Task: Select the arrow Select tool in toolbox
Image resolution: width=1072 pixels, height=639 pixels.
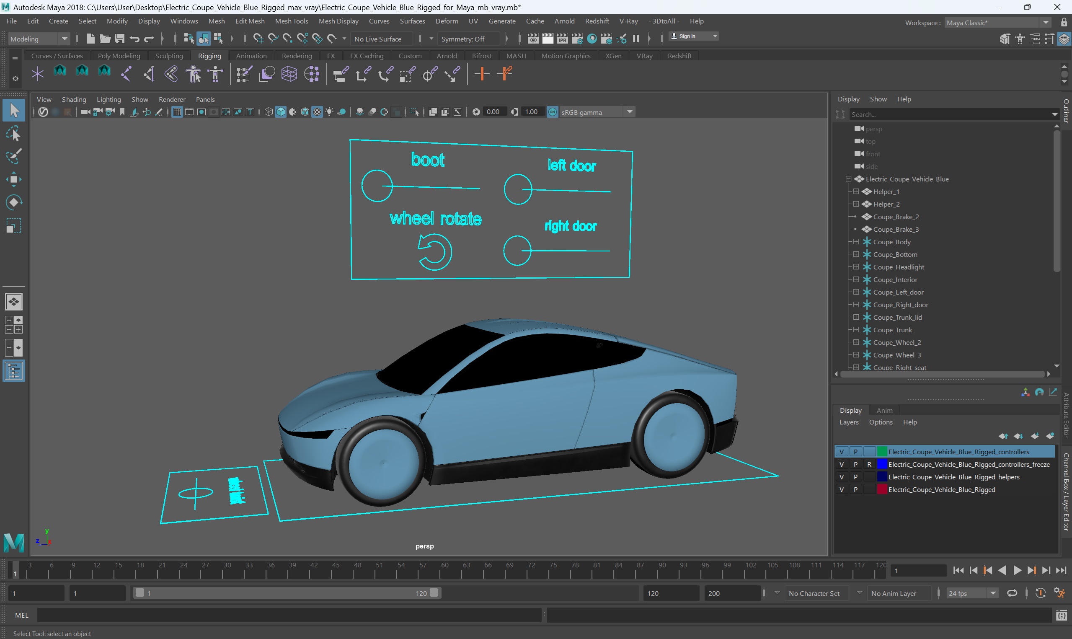Action: tap(14, 111)
